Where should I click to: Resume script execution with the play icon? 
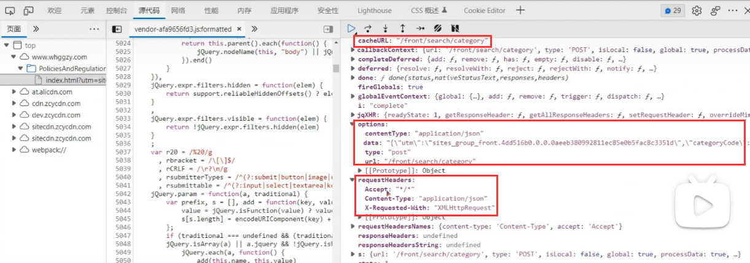[x=351, y=28]
